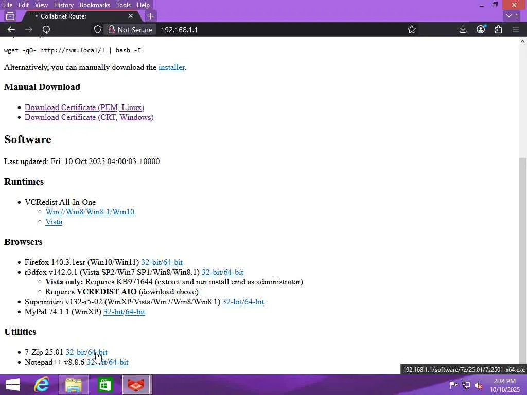Open the downloads panel
This screenshot has width=527, height=395.
463,29
